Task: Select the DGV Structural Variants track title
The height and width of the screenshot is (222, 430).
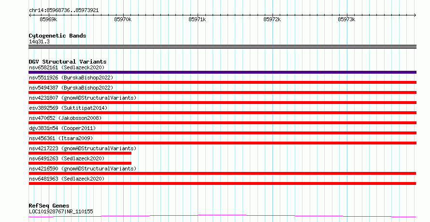Action: click(68, 62)
